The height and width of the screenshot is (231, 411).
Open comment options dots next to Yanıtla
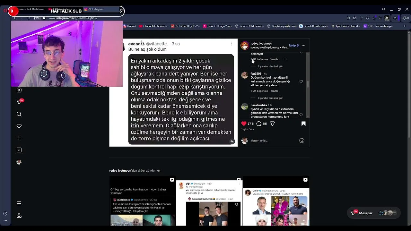(285, 59)
